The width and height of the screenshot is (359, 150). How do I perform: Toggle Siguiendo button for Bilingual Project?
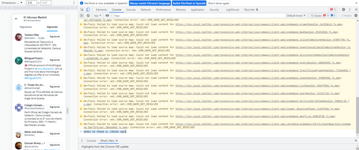tap(55, 60)
